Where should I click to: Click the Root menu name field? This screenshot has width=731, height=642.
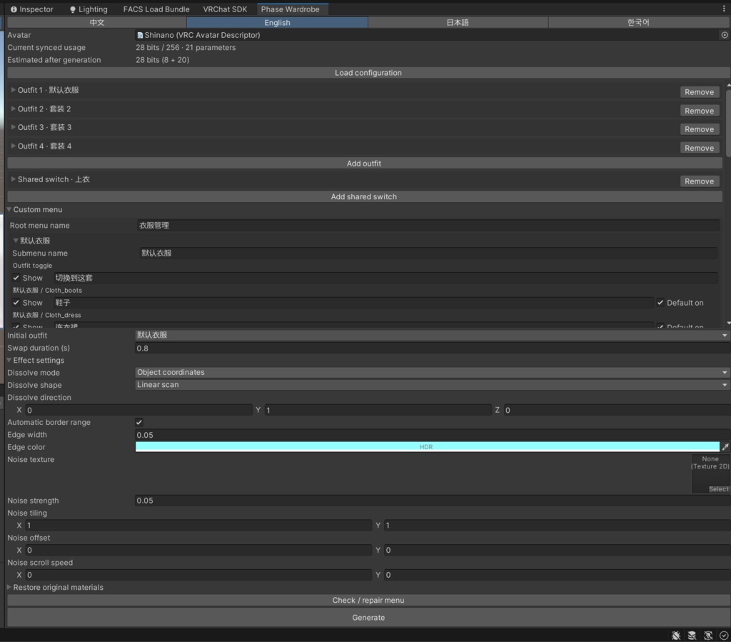click(x=428, y=226)
